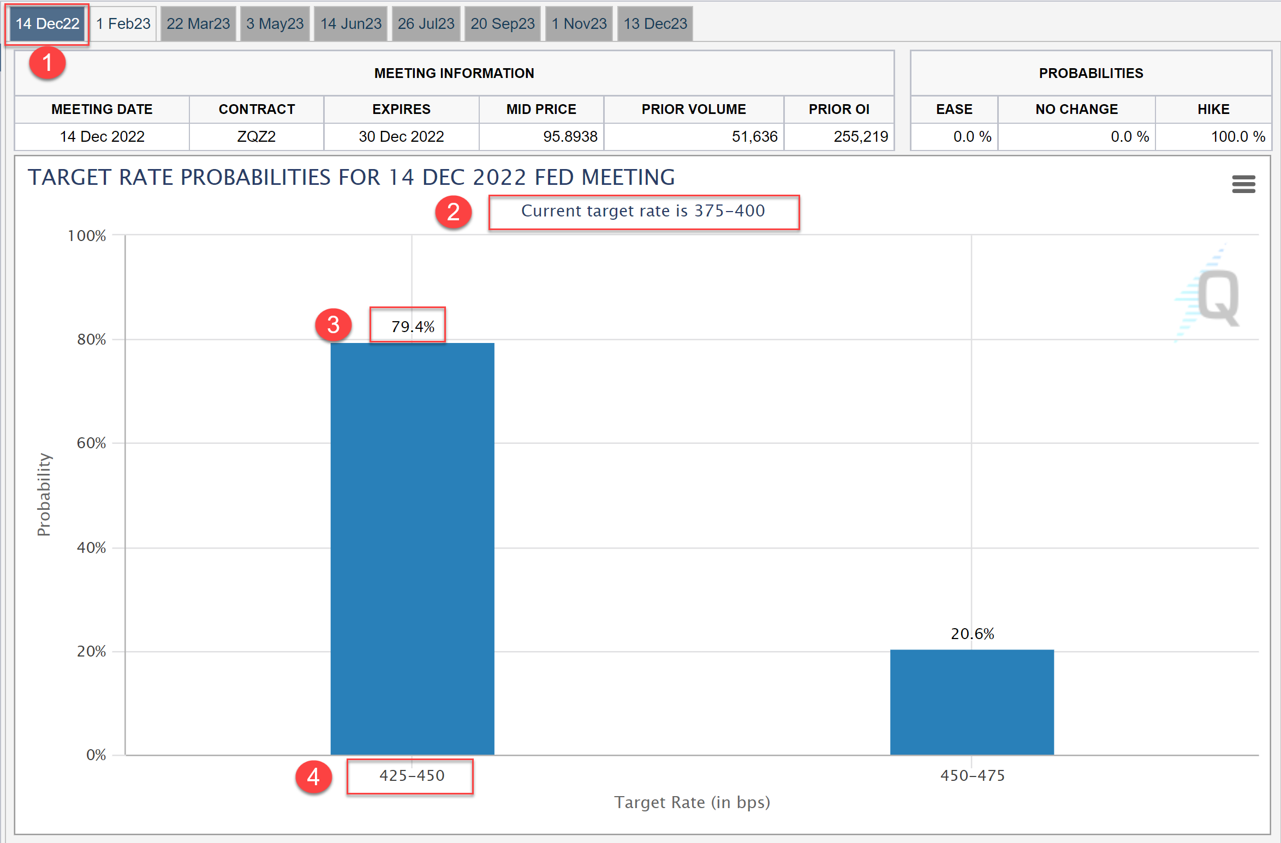The width and height of the screenshot is (1281, 843).
Task: Select the 14 Jun23 meeting tab
Action: 350,24
